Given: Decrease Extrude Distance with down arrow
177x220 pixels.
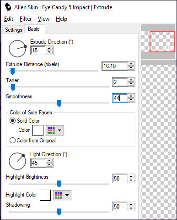Looking at the screenshot, I should click(131, 68).
